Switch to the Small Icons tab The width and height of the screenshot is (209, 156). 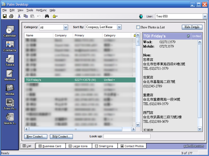[x=105, y=146]
